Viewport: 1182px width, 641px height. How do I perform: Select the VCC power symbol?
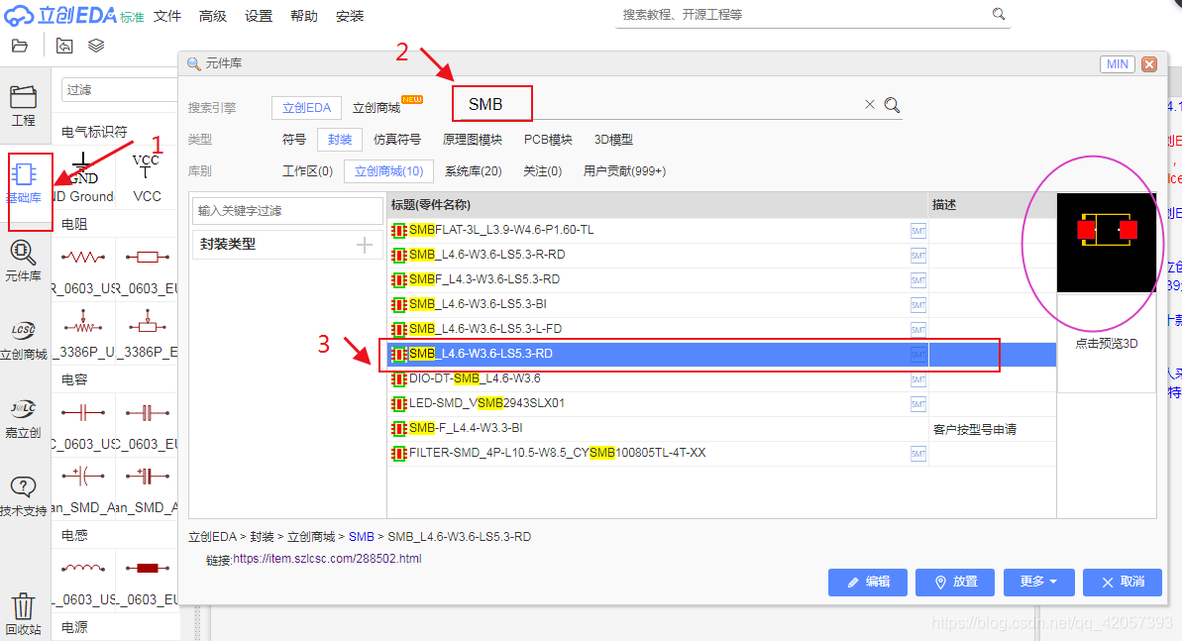(x=147, y=178)
